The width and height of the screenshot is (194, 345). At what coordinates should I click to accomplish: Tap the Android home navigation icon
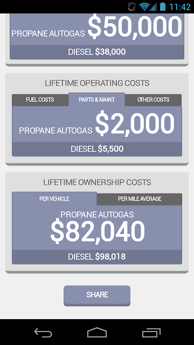pos(97,332)
